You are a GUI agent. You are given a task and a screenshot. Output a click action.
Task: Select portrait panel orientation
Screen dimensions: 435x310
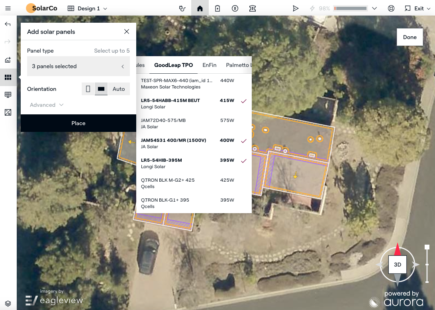click(88, 89)
